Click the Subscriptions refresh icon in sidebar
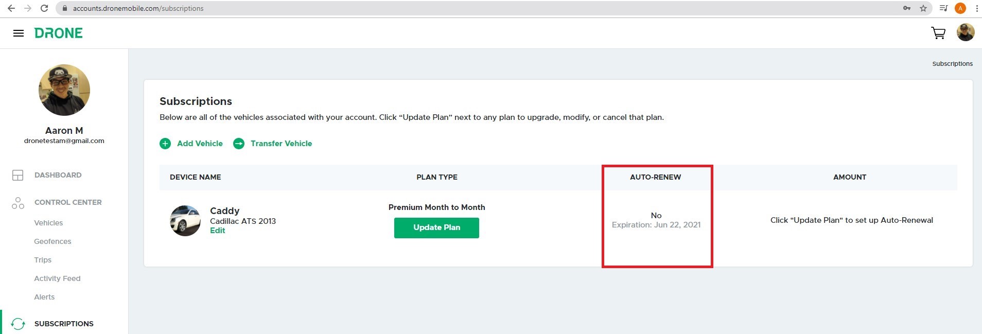The width and height of the screenshot is (982, 334). [x=18, y=324]
